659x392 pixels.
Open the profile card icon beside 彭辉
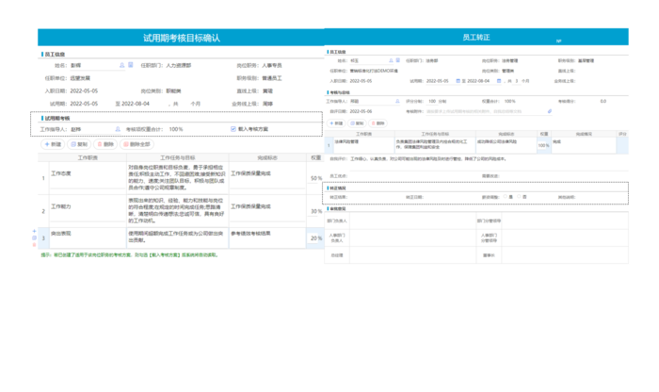point(130,65)
